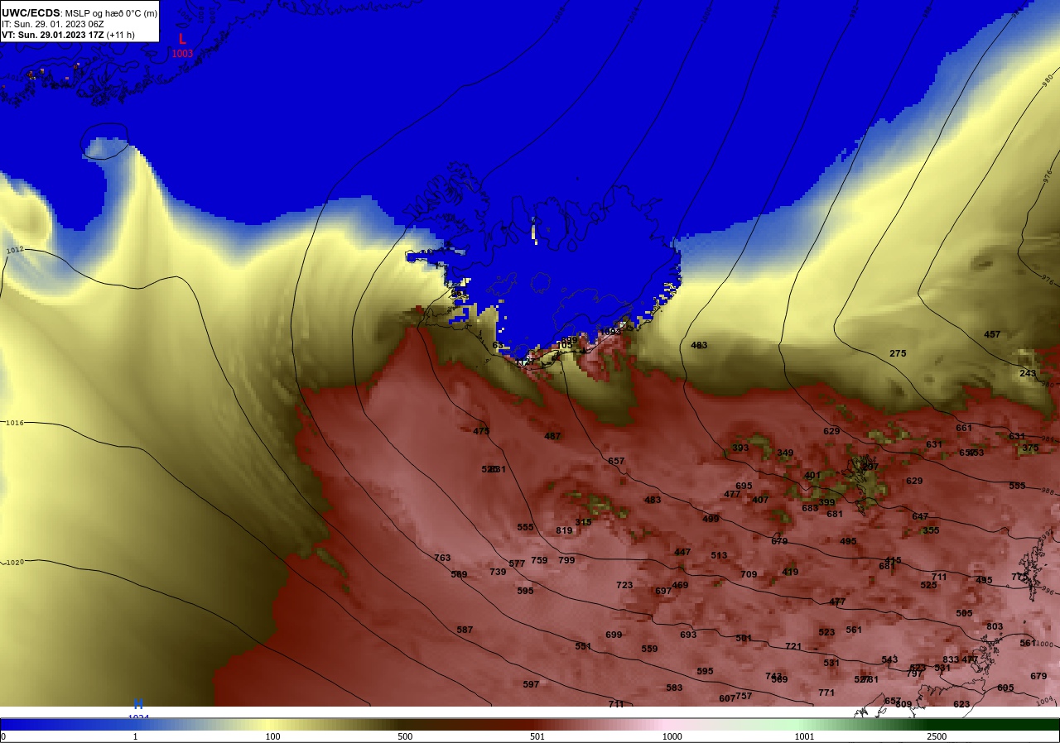Click the 657 height value
Screen dimensions: 1060x743
pos(616,461)
